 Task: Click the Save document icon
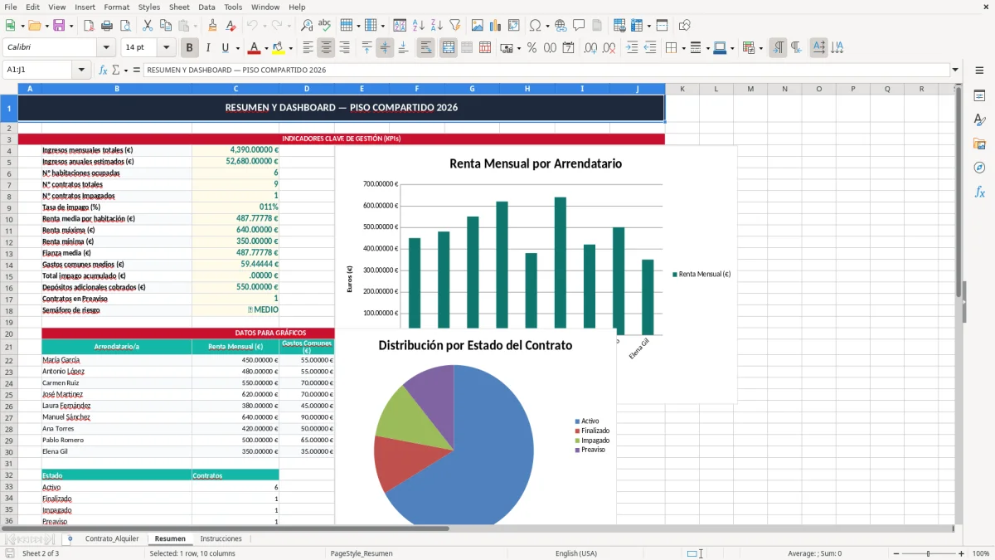point(59,26)
